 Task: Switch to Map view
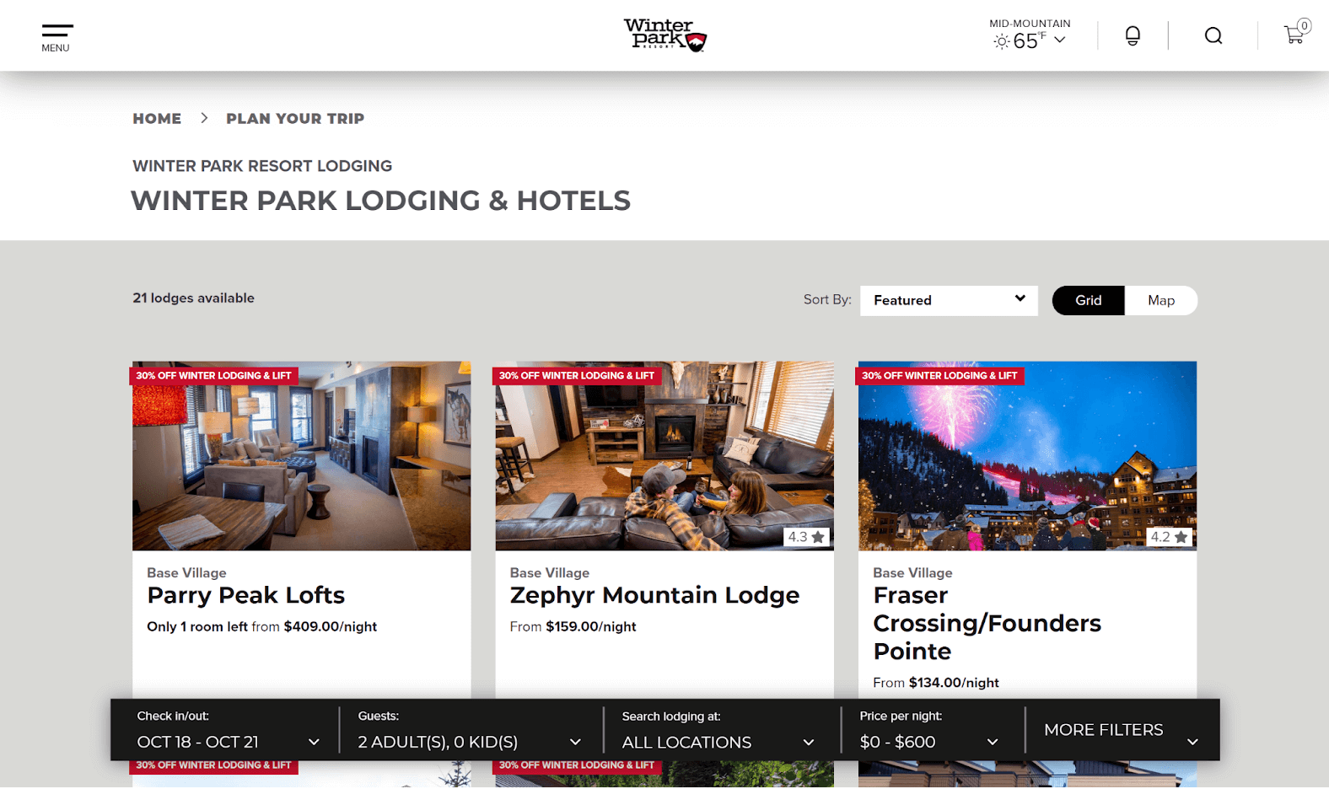pos(1160,300)
